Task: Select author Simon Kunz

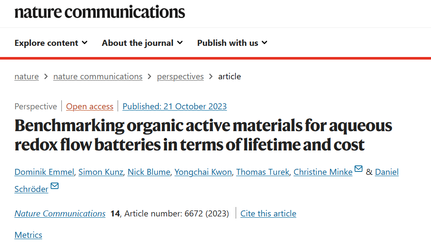Action: pyautogui.click(x=101, y=172)
